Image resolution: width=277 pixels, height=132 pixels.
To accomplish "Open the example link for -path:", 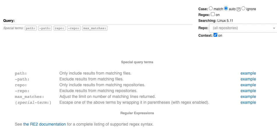I will tap(248, 79).
